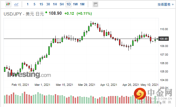This screenshot has height=107, width=176.
Task: Choose the 15 minute interval
Action: point(41,4)
